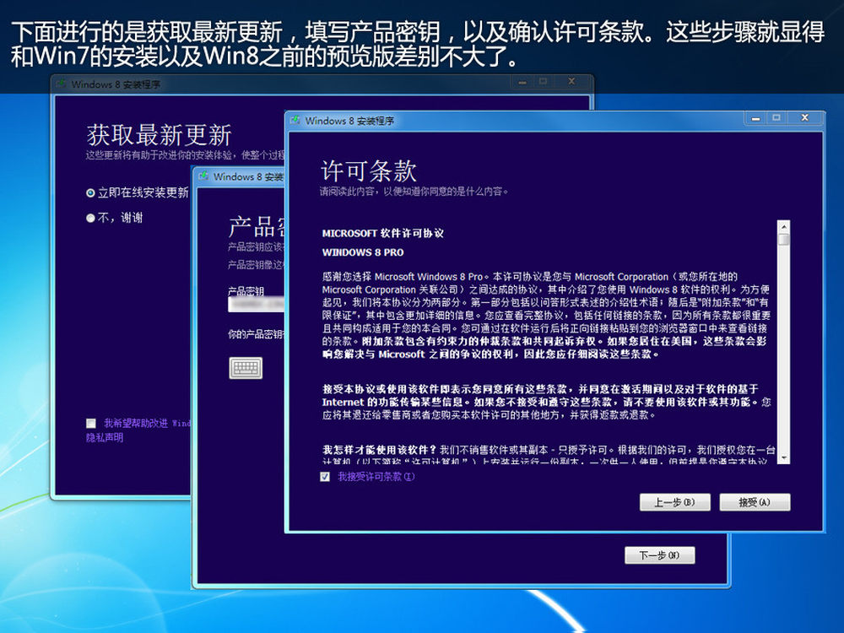Minimize the 许可条款 setup window
The image size is (844, 633).
755,118
